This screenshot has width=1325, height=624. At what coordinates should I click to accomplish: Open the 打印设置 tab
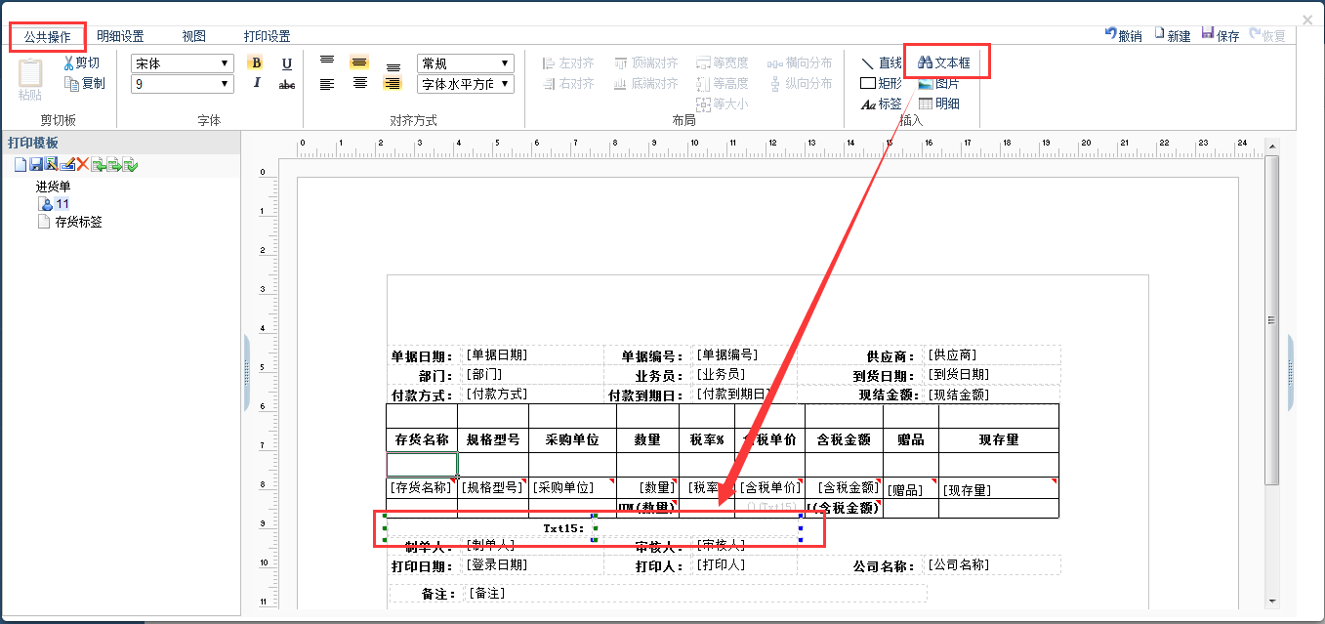(267, 36)
